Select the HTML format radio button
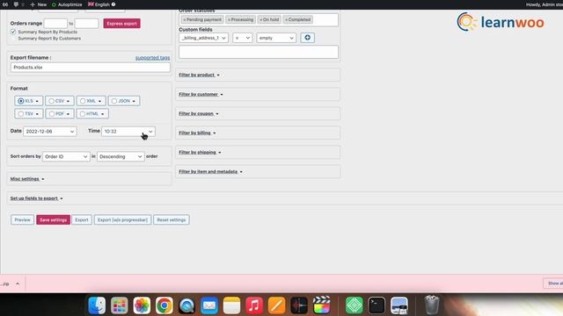 point(82,114)
